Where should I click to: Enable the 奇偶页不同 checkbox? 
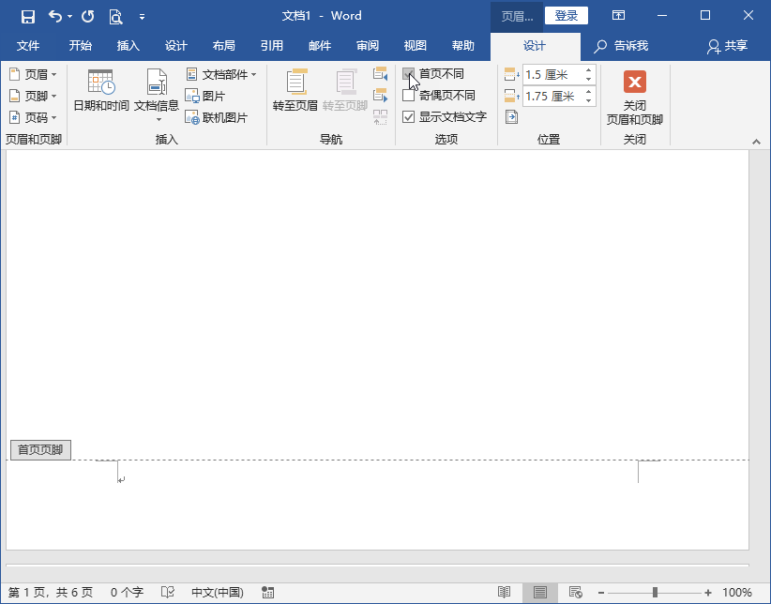409,96
